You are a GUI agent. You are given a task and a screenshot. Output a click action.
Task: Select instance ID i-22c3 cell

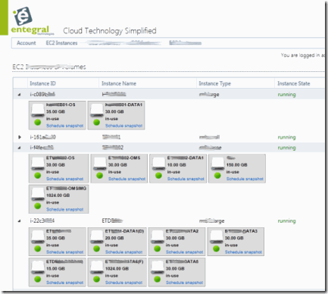42,221
